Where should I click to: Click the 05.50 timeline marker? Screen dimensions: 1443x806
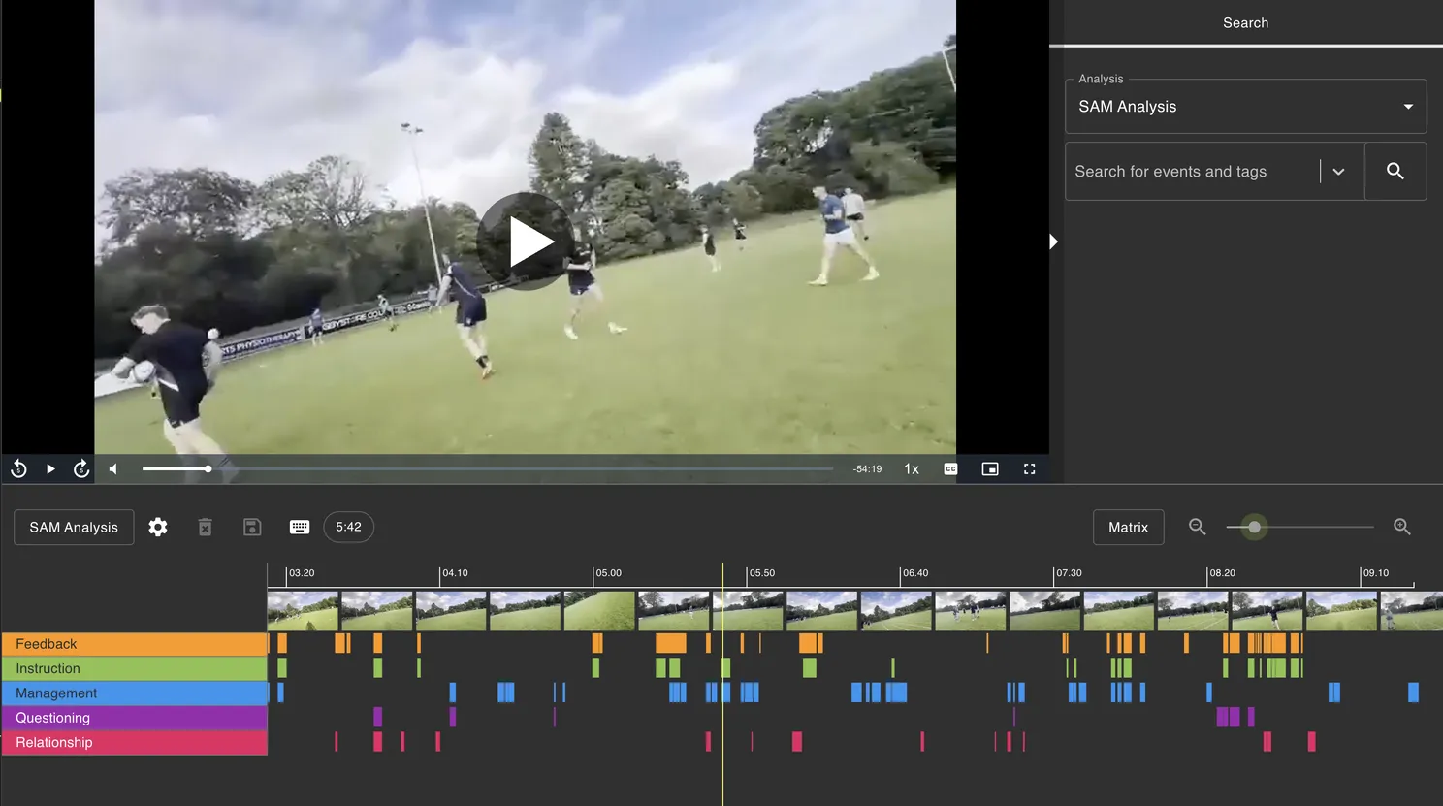pyautogui.click(x=762, y=573)
